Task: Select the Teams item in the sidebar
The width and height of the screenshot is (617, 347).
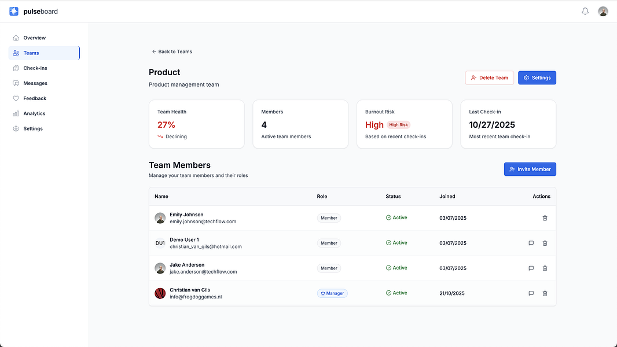Action: coord(30,53)
